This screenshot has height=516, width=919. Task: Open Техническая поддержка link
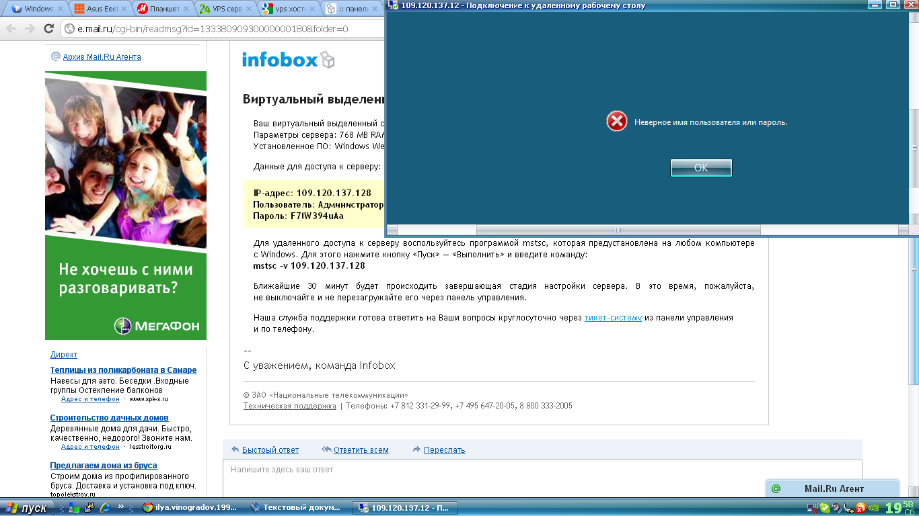point(289,406)
